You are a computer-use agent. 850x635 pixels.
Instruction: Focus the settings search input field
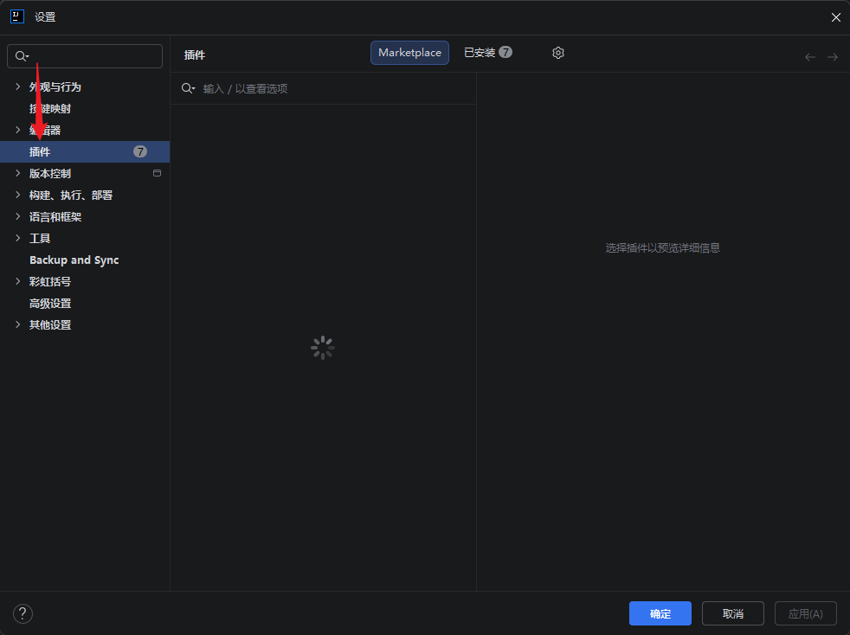[x=85, y=56]
